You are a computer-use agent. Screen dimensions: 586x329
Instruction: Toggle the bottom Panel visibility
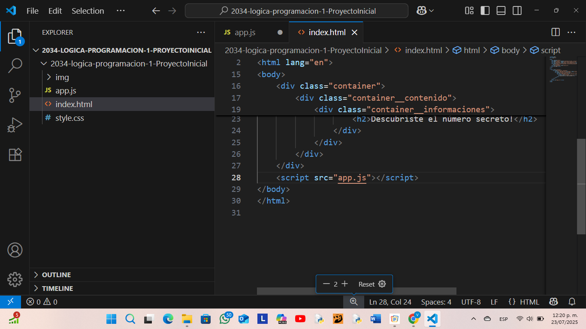[x=501, y=11]
